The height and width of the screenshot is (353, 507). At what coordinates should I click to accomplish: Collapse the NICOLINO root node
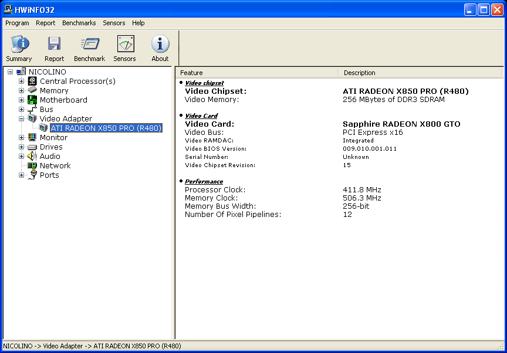11,72
